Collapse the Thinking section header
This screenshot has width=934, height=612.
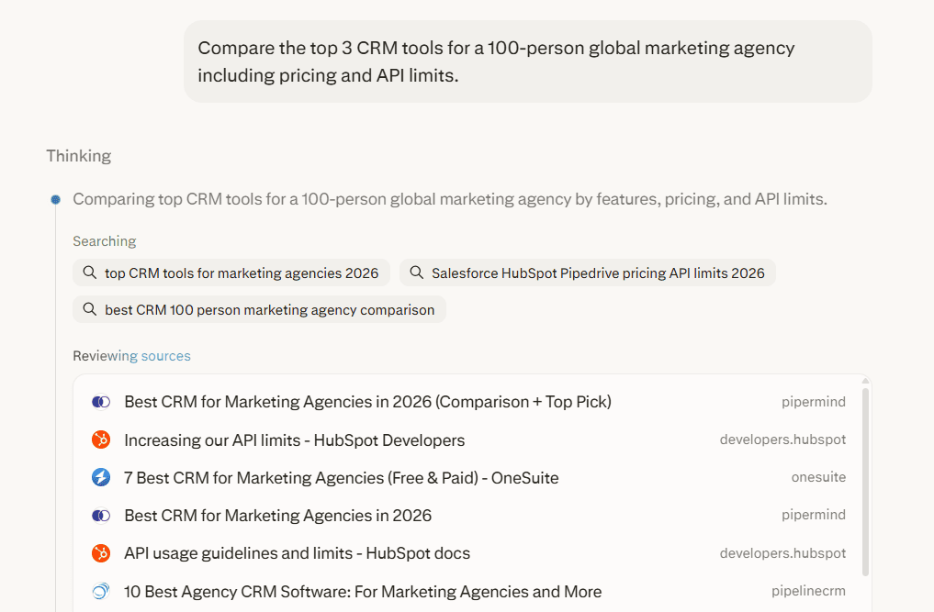click(79, 156)
